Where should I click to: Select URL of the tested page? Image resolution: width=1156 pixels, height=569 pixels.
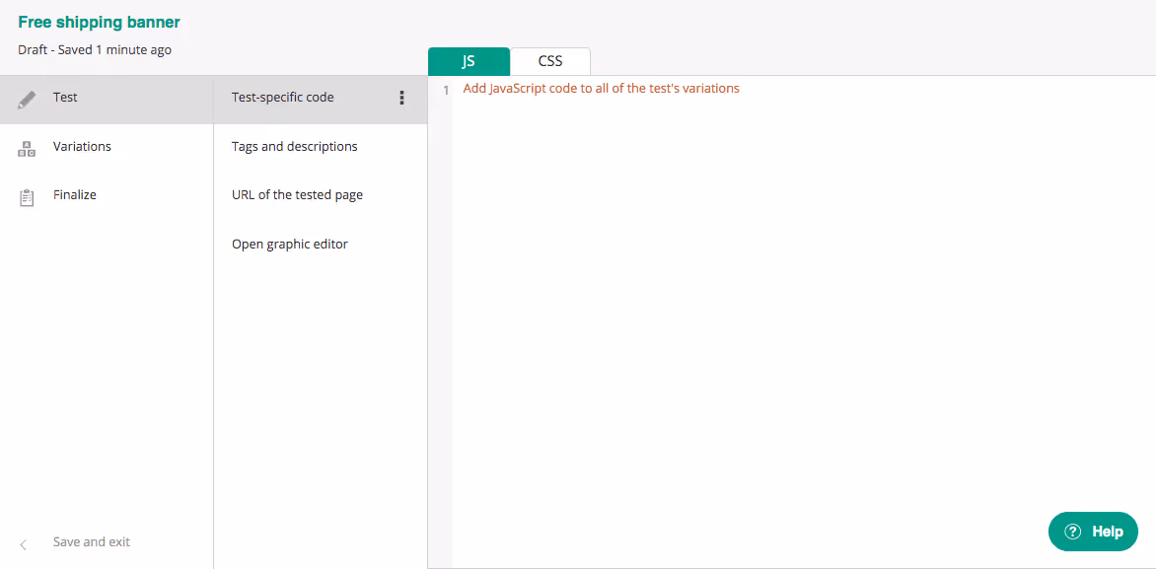[x=298, y=194]
